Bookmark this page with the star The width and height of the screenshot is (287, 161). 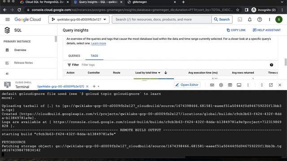(x=238, y=10)
